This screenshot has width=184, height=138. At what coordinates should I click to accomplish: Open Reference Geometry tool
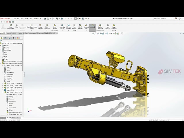tap(68, 27)
